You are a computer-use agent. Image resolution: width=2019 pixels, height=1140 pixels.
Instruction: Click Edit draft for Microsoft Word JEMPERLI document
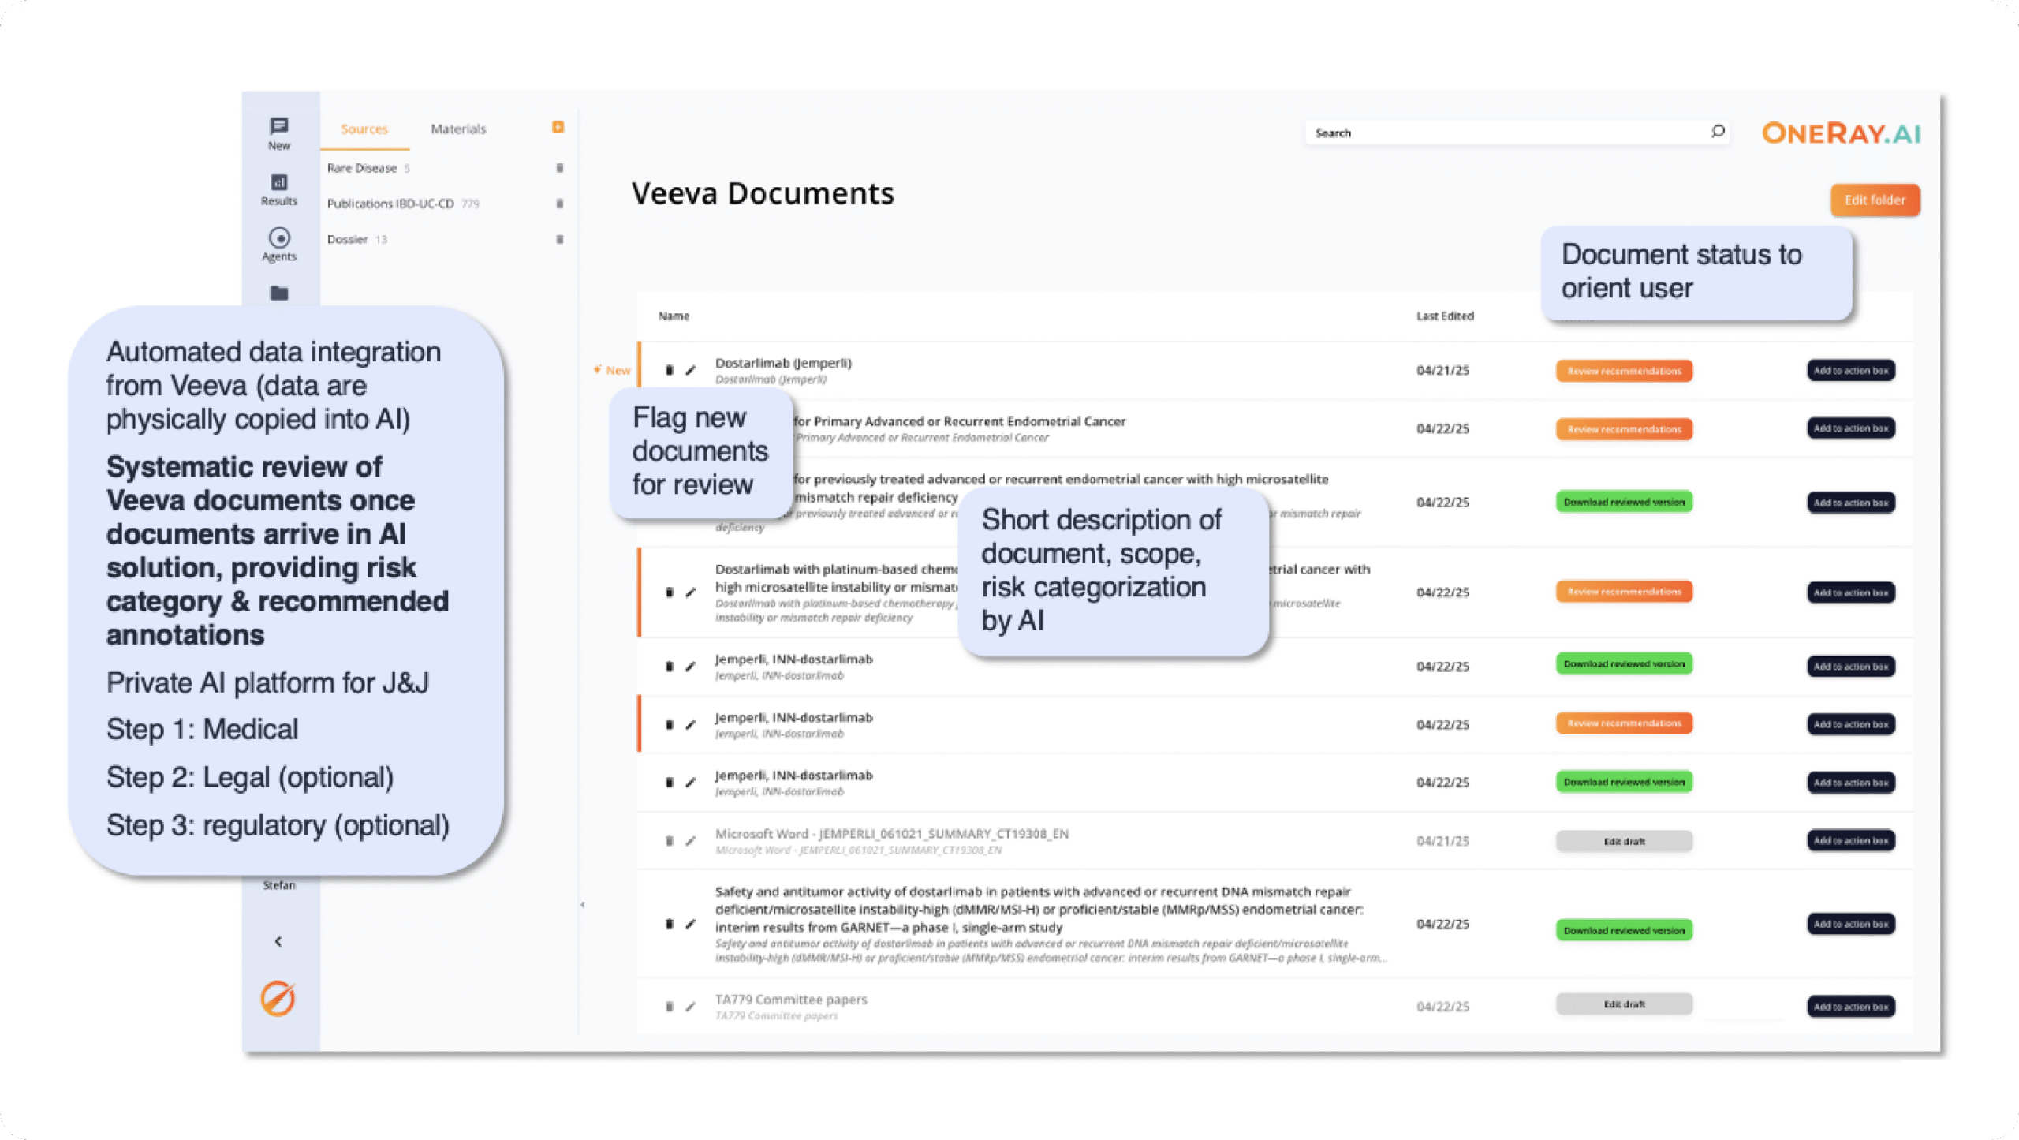point(1623,842)
